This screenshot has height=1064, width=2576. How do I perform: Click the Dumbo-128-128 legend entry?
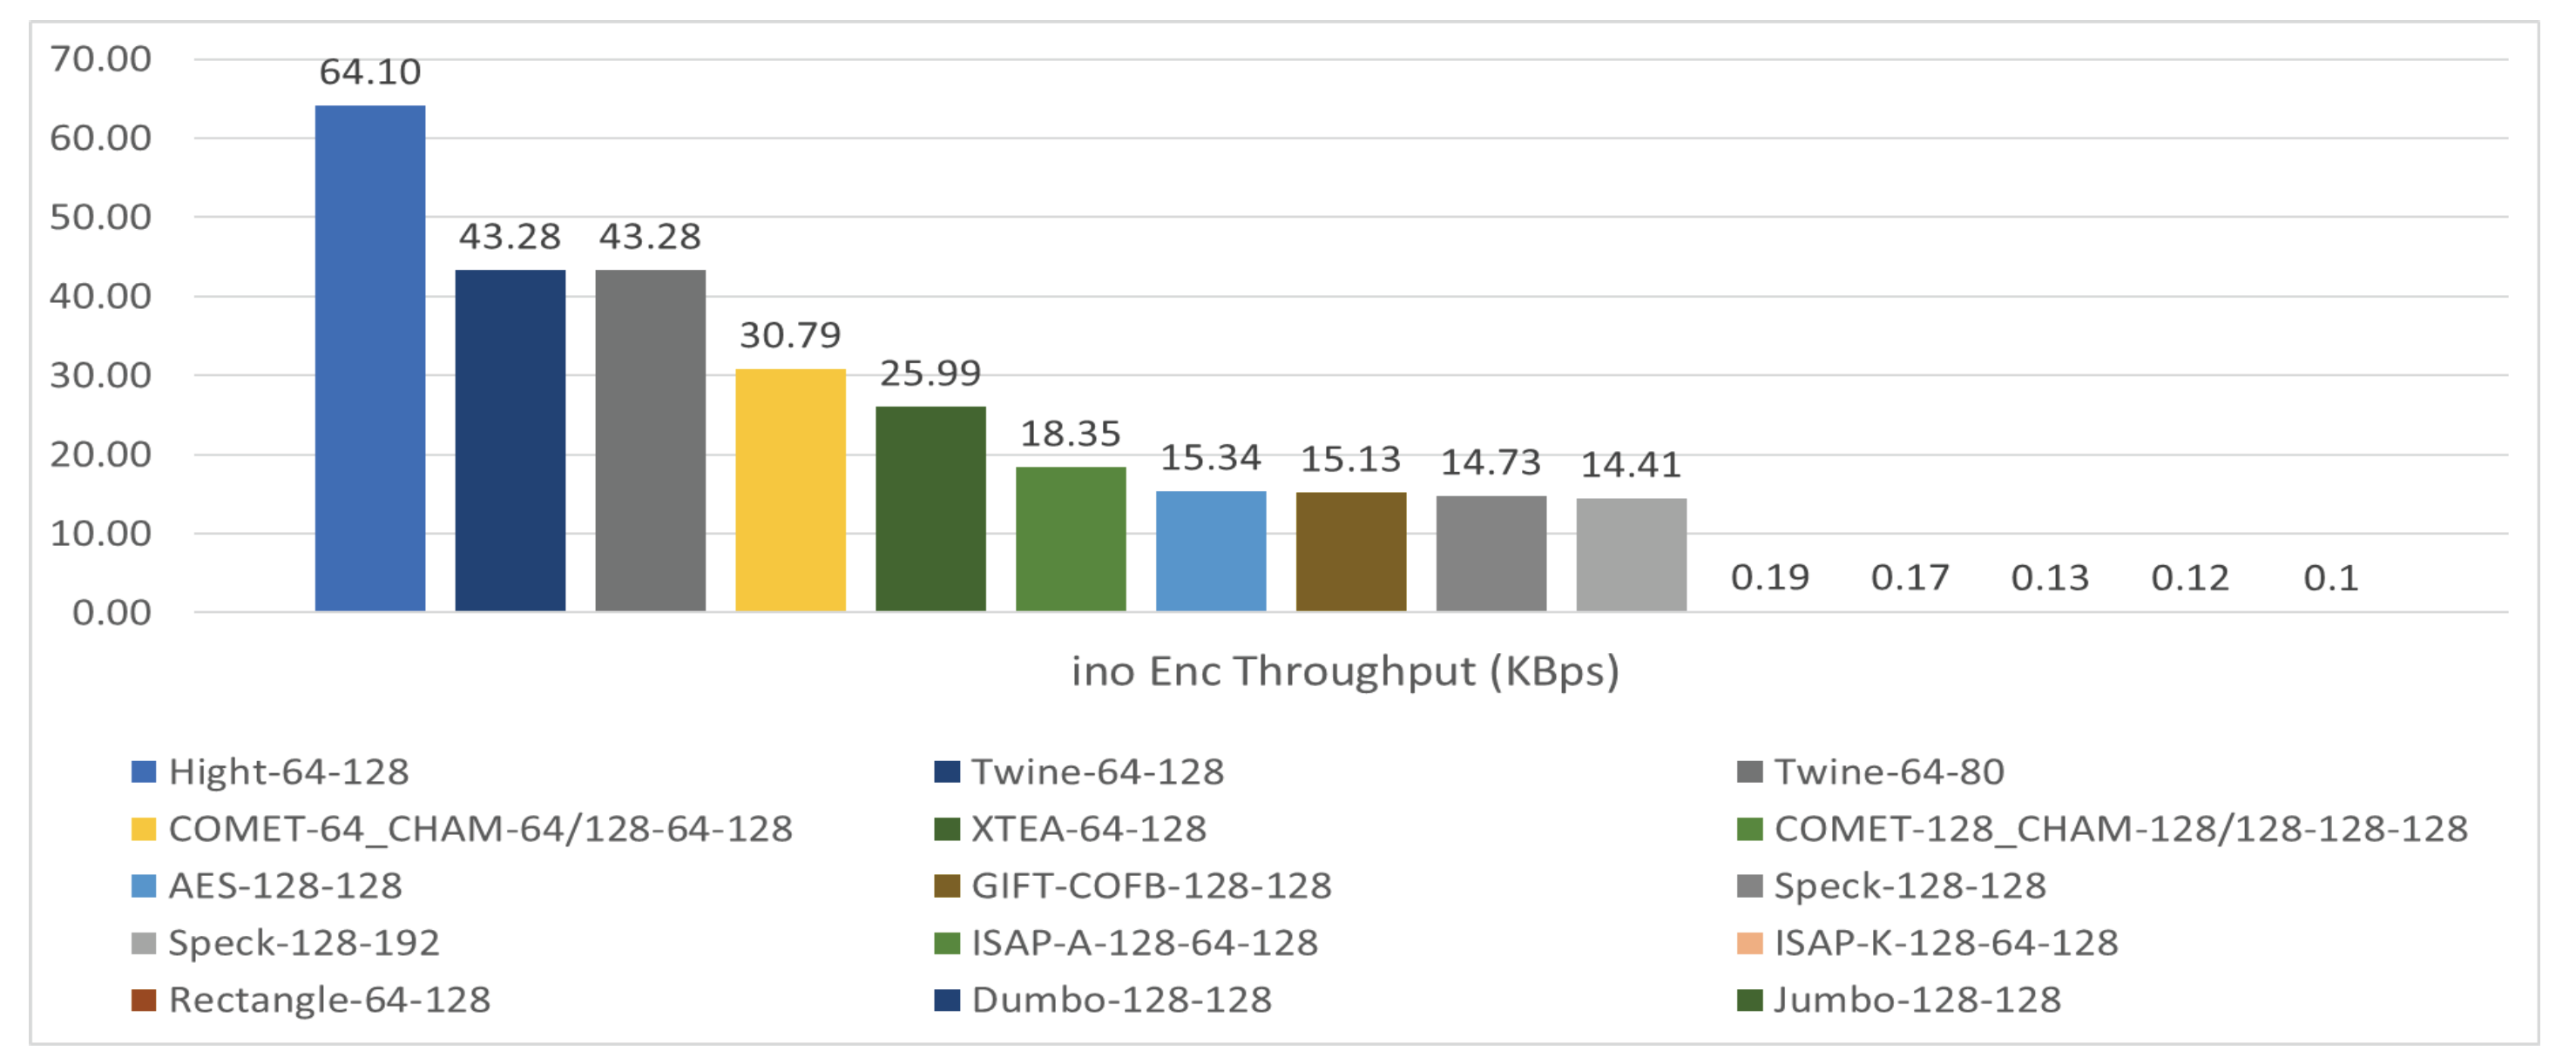click(x=1121, y=1000)
